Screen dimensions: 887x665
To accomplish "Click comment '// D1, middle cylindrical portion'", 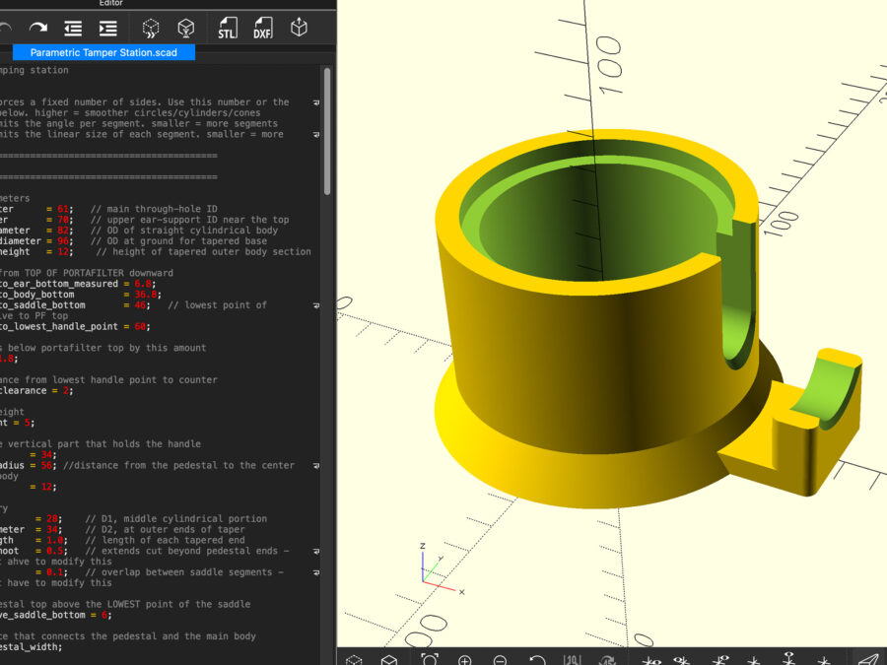I will pyautogui.click(x=176, y=518).
